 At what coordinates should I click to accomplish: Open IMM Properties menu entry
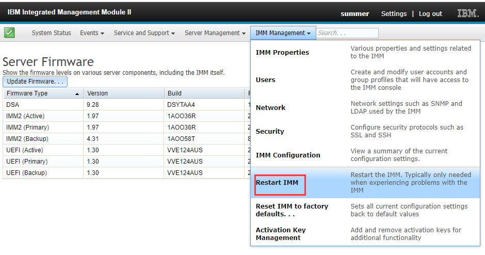click(x=365, y=52)
